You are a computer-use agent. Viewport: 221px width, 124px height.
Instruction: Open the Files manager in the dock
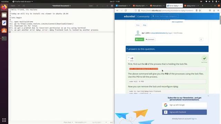4,15
